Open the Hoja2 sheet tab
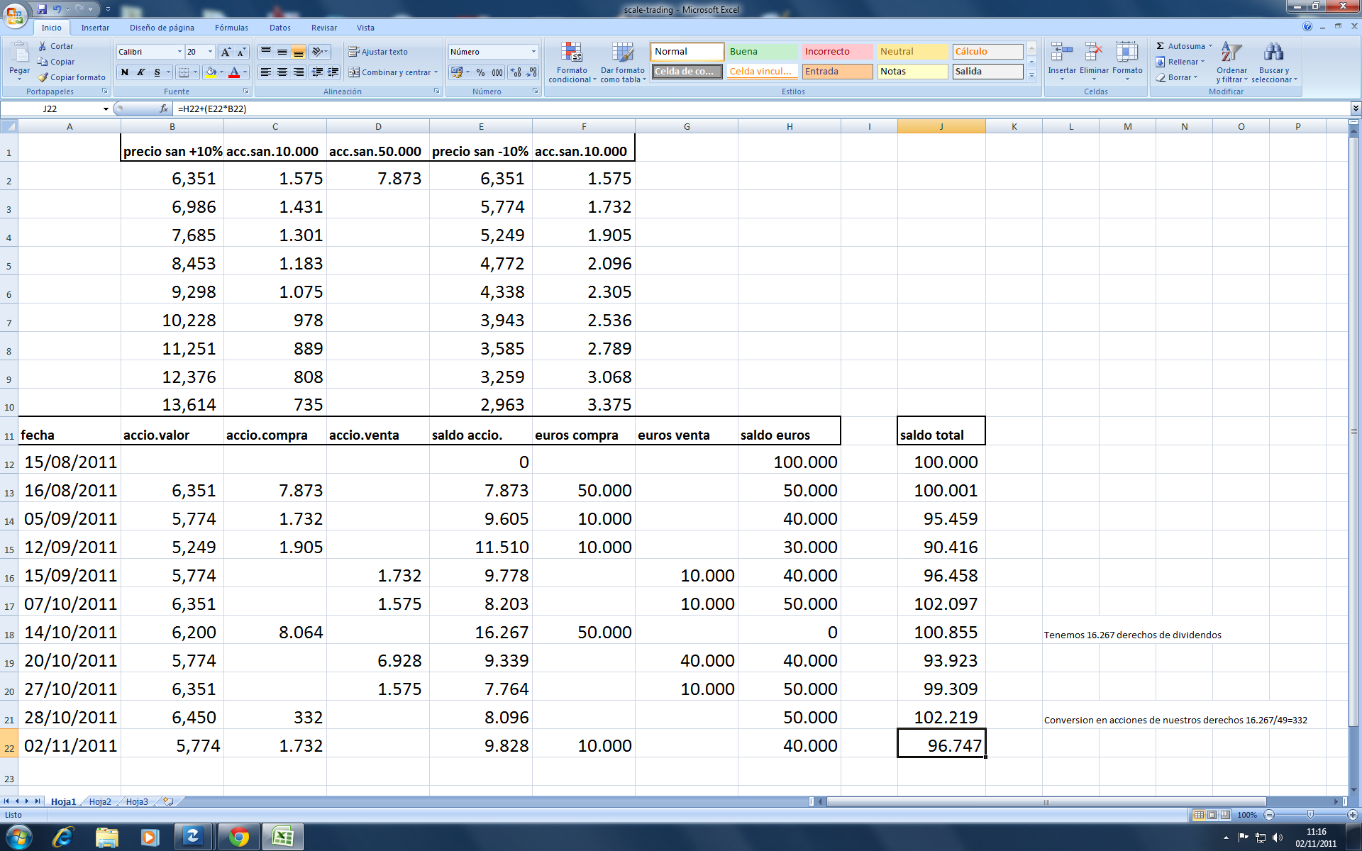This screenshot has width=1362, height=851. tap(100, 801)
